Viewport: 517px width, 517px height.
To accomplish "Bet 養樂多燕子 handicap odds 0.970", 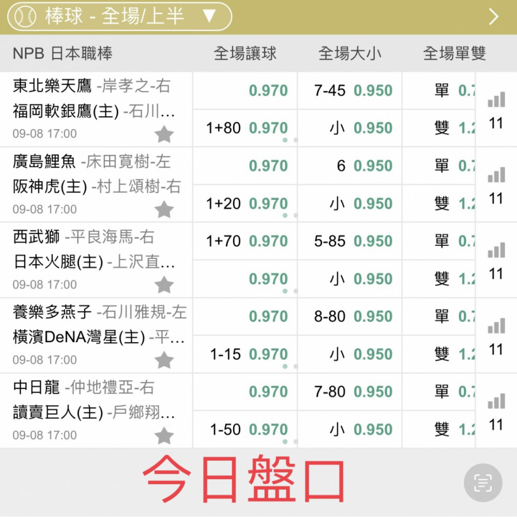I will tap(245, 316).
